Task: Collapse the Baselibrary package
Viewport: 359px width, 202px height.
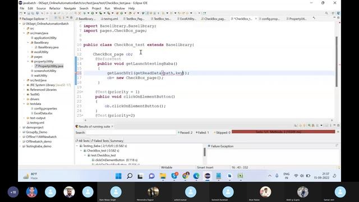Action: (28, 43)
